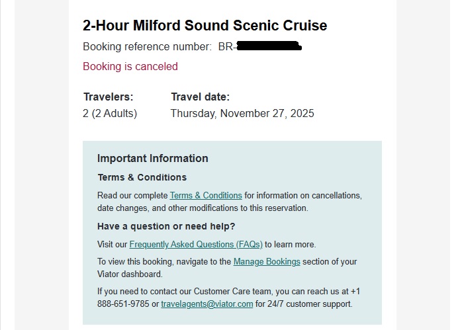Screen dimensions: 464x330
Task: Open the Terms & Conditions link
Action: (206, 196)
